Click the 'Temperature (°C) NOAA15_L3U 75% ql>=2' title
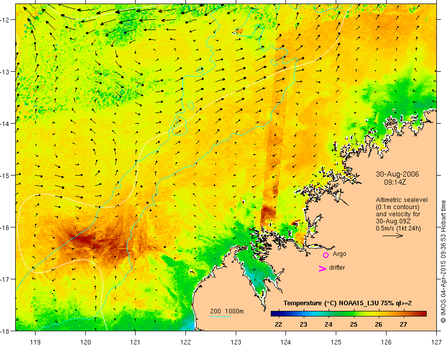This screenshot has height=346, width=447. [x=347, y=303]
